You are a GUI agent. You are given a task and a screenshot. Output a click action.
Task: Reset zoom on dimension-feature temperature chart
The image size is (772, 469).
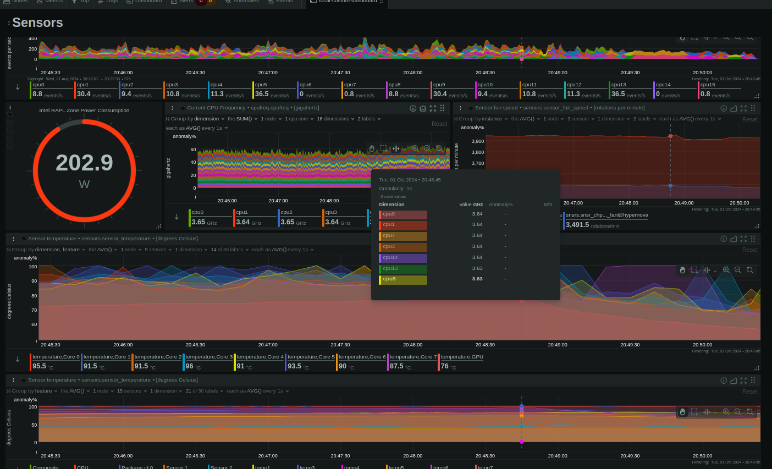click(x=750, y=270)
